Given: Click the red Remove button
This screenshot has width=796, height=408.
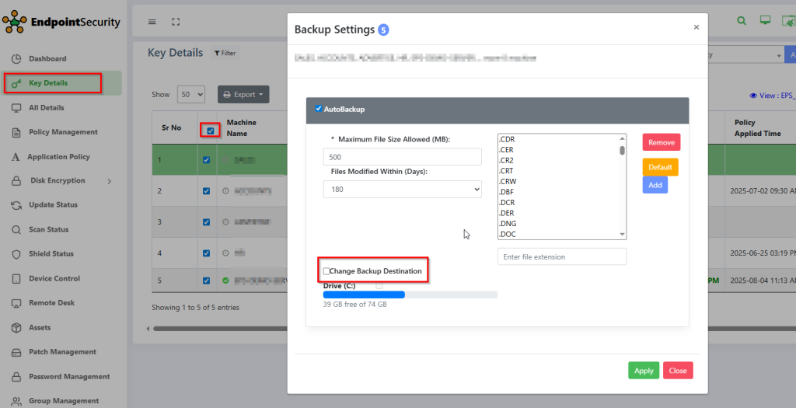Looking at the screenshot, I should (x=661, y=142).
